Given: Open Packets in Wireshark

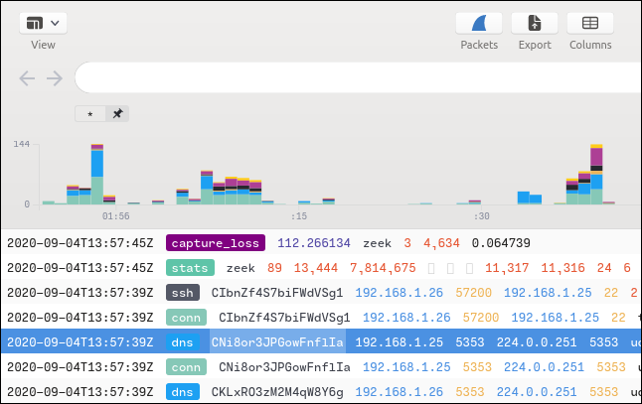Looking at the screenshot, I should (479, 23).
